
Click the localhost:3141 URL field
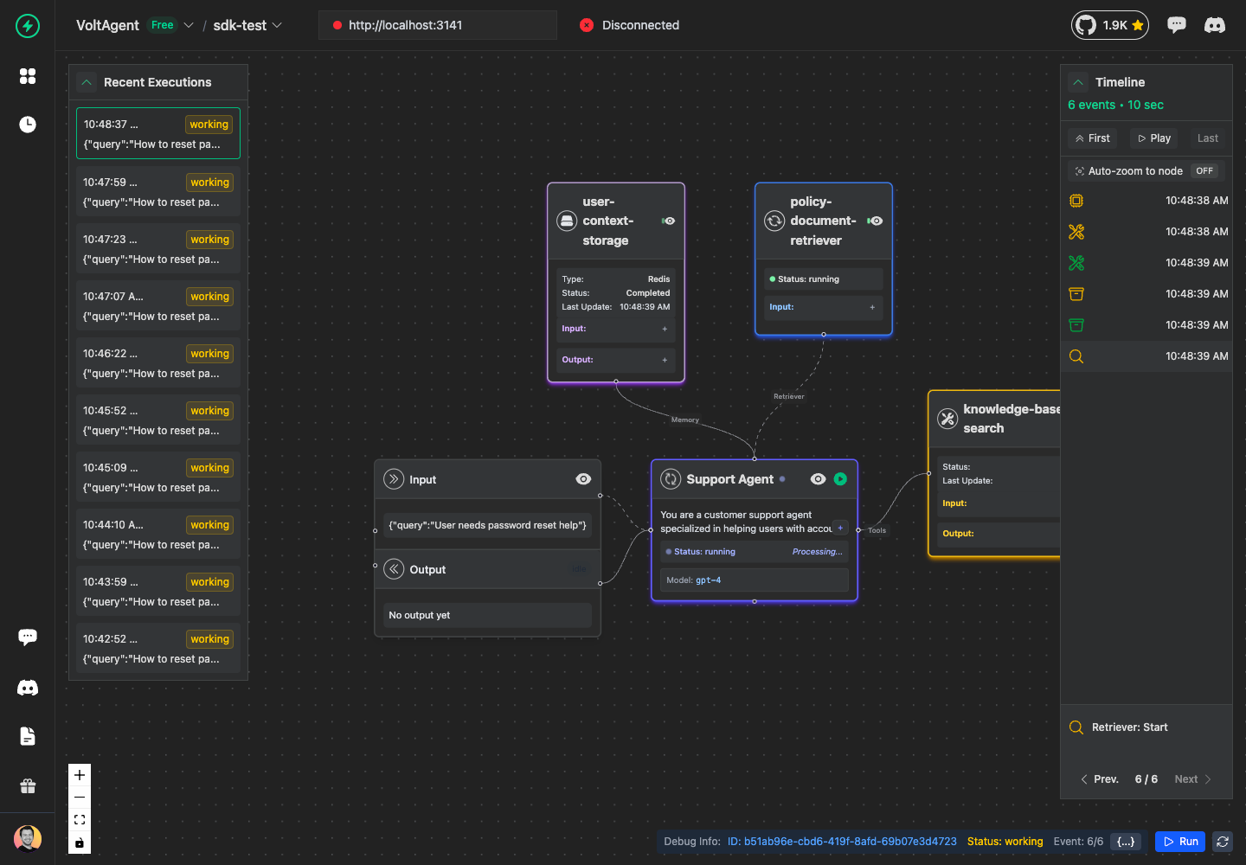(438, 25)
